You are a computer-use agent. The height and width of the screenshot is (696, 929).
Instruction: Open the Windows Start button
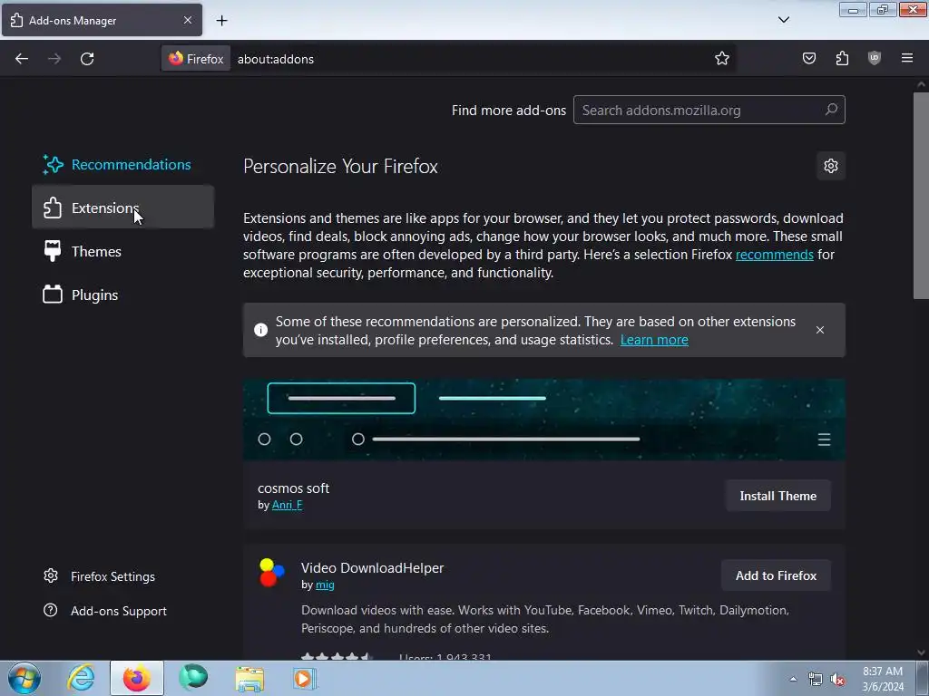[24, 678]
